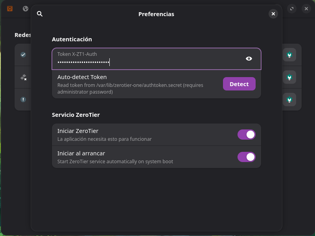Click text 'La aplicación necesita esto para funcionar'
Screen dimensions: 315x236
(105, 139)
